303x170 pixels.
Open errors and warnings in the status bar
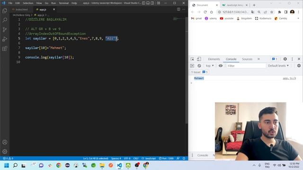(8, 159)
